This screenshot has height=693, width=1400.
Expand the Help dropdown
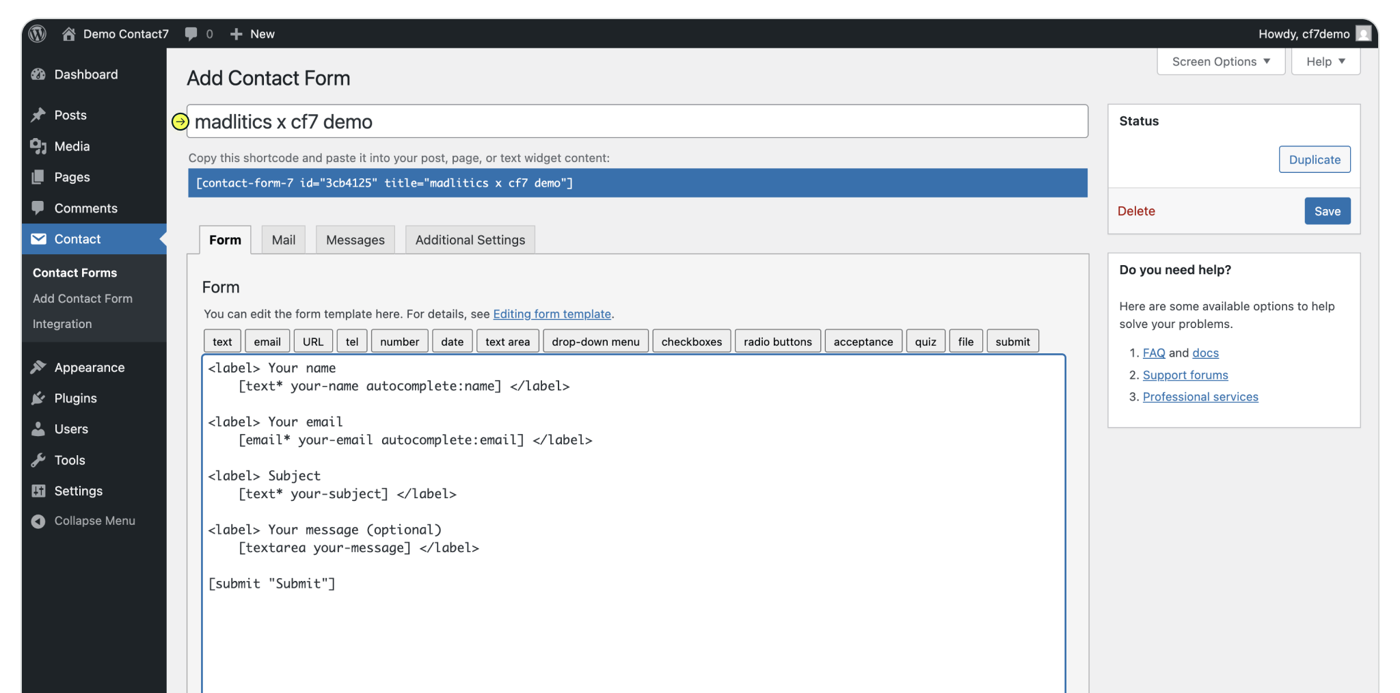point(1325,62)
